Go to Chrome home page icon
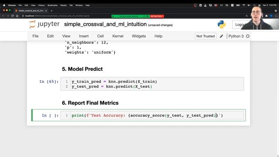 [17, 16]
